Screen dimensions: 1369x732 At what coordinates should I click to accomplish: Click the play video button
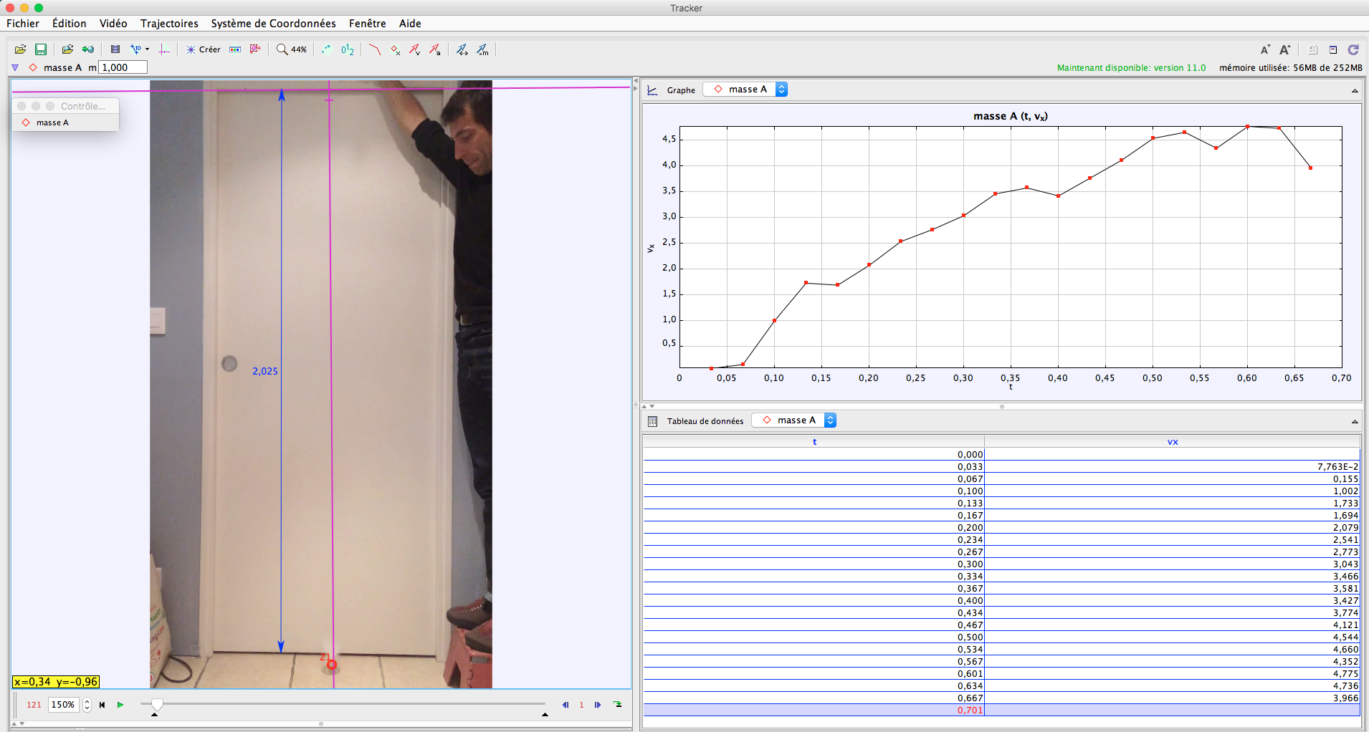point(120,705)
